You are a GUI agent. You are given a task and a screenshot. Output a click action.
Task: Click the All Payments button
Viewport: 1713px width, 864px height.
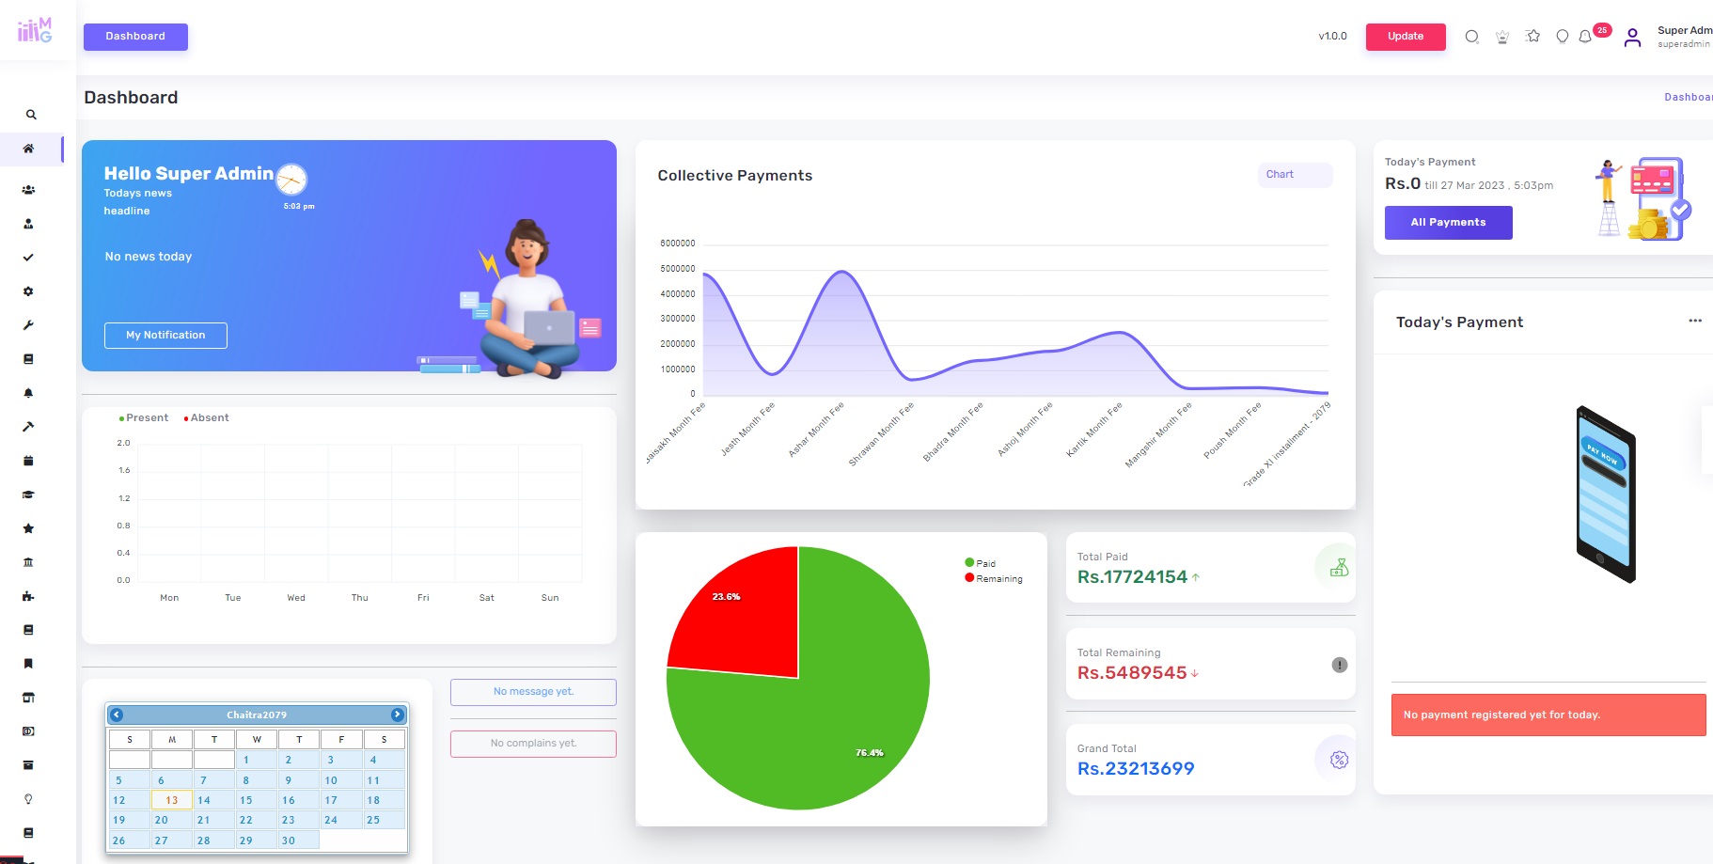pos(1448,223)
